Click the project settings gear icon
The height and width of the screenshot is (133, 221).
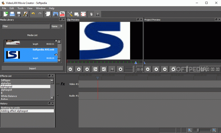pyautogui.click(x=77, y=14)
